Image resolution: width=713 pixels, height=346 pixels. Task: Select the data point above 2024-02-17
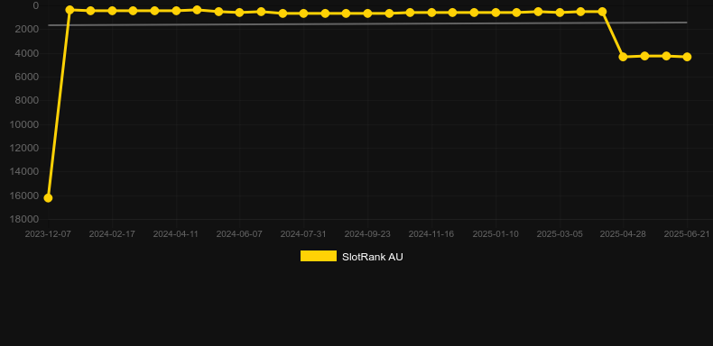click(112, 11)
